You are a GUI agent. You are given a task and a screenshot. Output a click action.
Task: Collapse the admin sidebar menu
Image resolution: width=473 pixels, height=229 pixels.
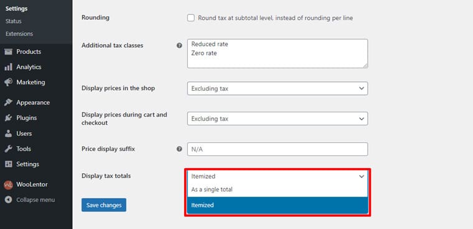click(30, 200)
